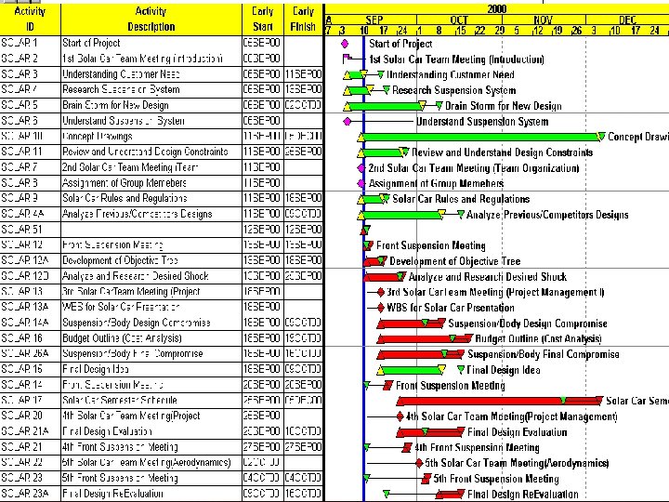Select 'Budget Outline (Cost Analysis)' table cell
The width and height of the screenshot is (669, 502).
151,338
